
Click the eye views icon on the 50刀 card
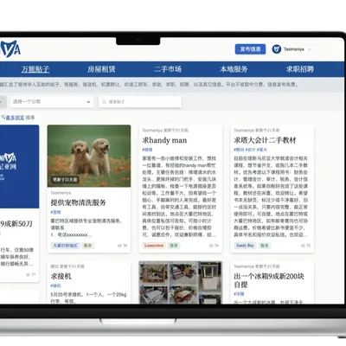click(28, 275)
